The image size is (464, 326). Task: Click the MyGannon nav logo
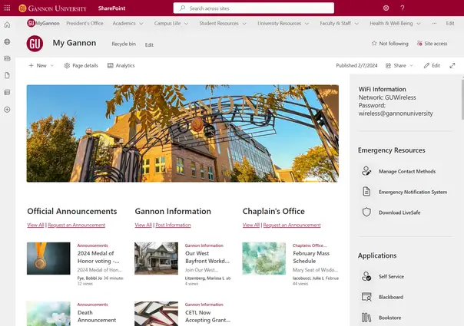click(43, 23)
